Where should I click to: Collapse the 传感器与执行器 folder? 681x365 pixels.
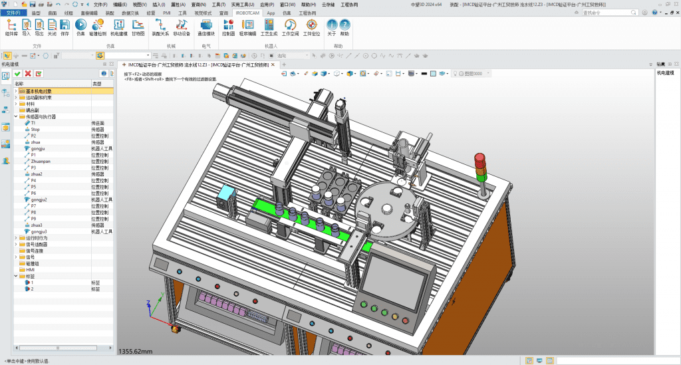click(16, 116)
